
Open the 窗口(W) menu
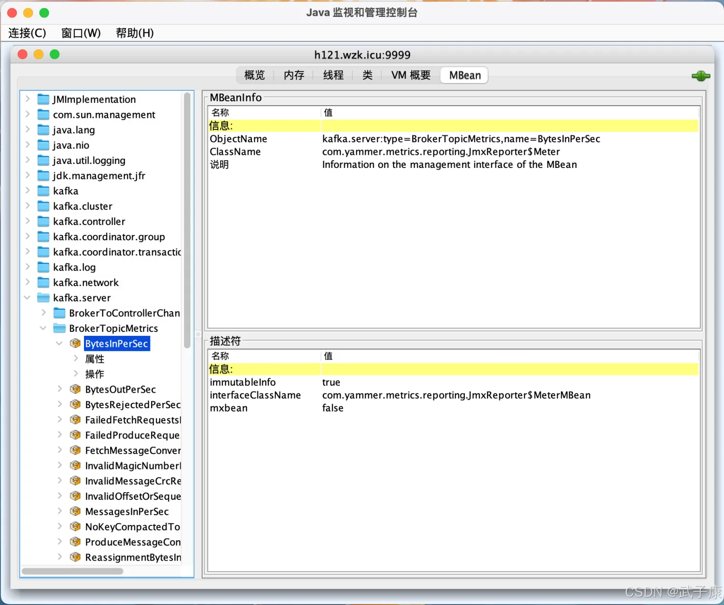pyautogui.click(x=81, y=33)
